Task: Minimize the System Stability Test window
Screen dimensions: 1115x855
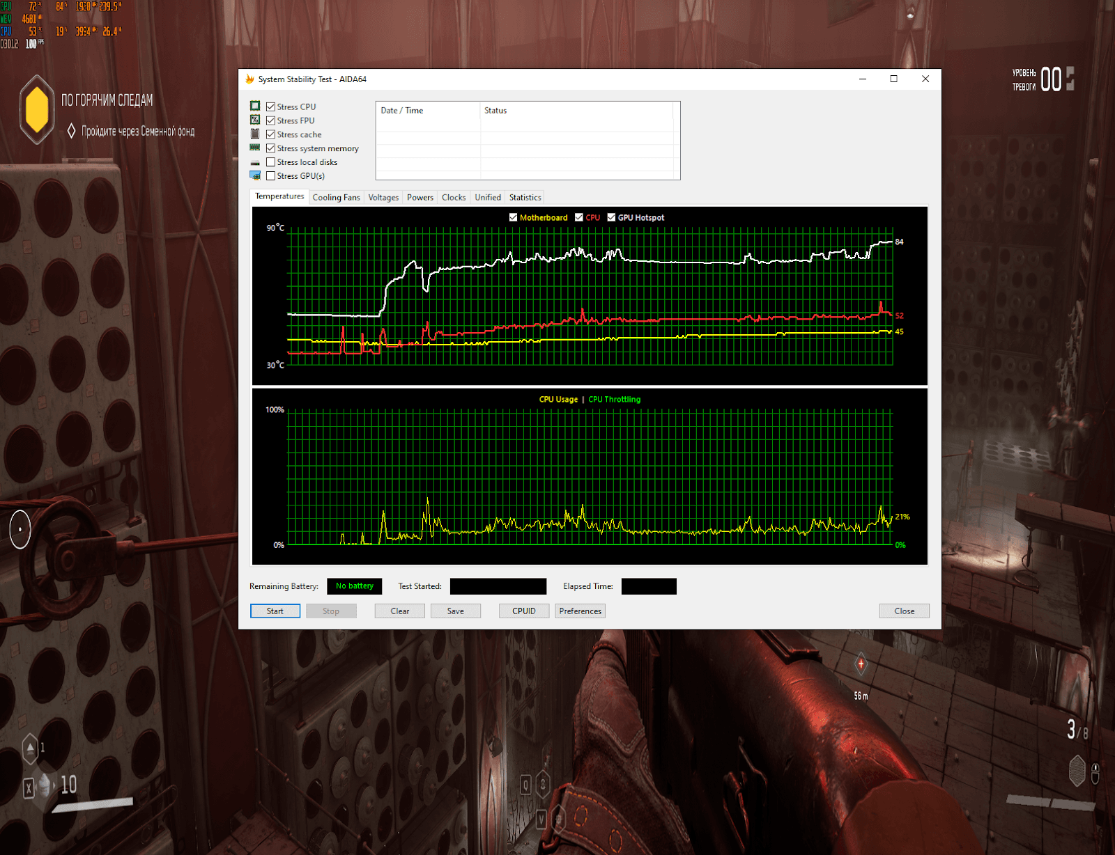Action: click(x=863, y=79)
